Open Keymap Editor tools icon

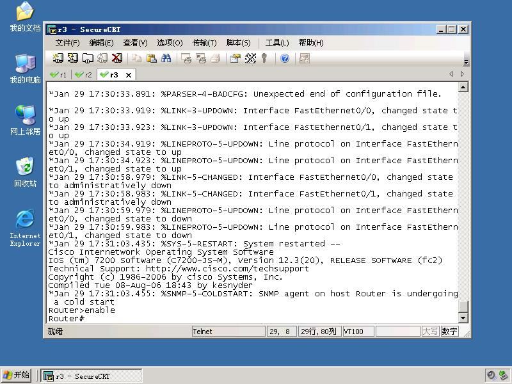(x=250, y=58)
